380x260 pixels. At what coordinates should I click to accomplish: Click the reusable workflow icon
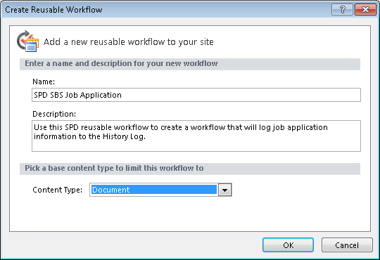(28, 41)
